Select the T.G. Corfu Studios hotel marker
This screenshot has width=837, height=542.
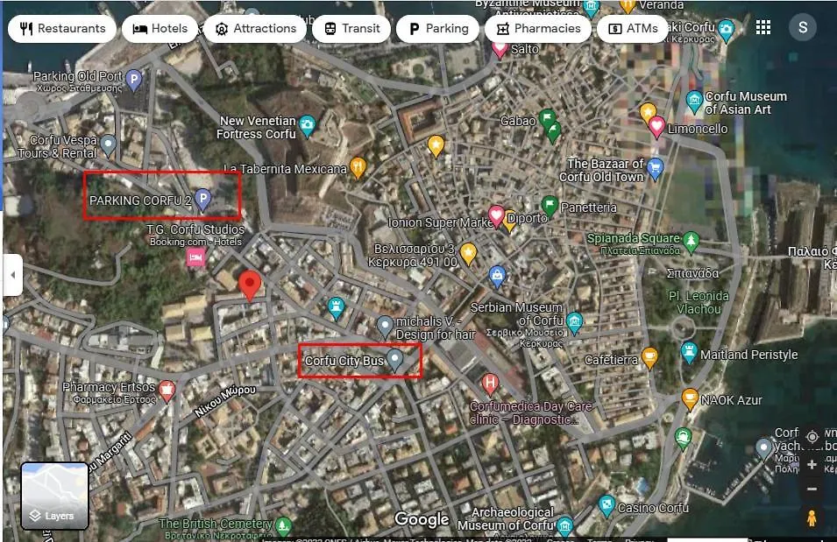point(195,258)
